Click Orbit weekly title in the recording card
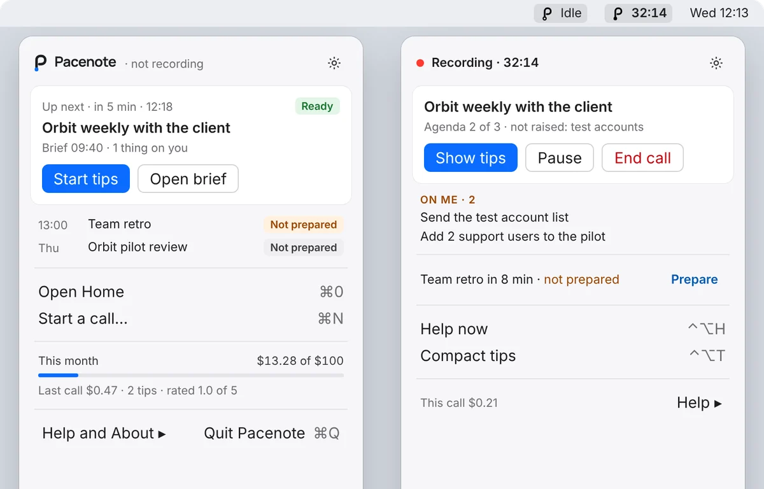 point(518,107)
